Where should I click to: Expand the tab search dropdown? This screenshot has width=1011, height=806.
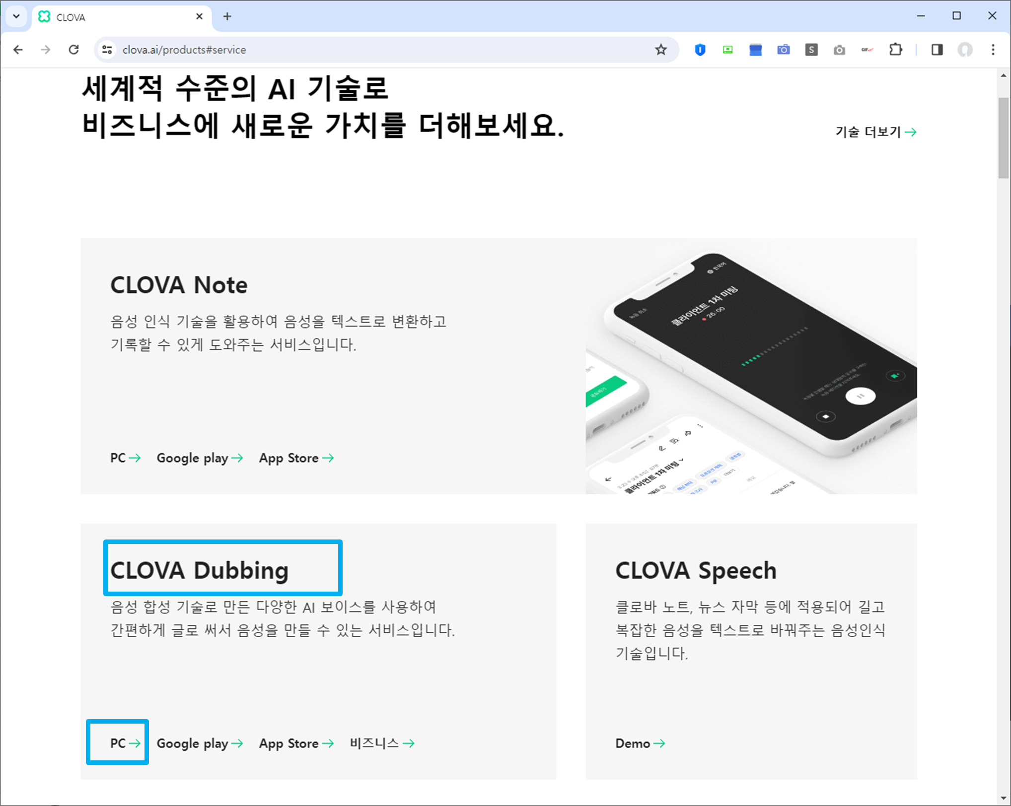coord(16,16)
